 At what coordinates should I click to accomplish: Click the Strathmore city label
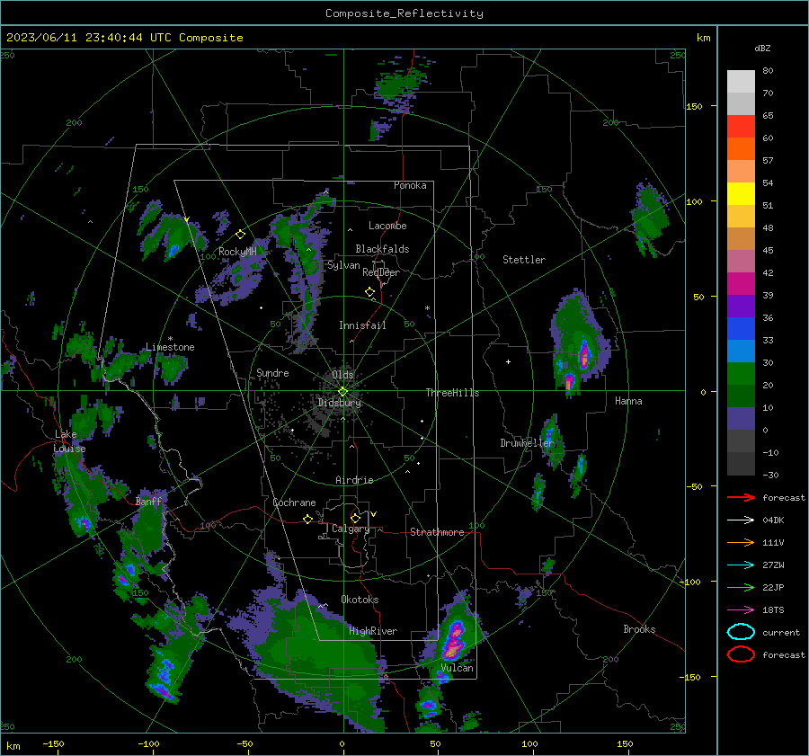point(437,532)
